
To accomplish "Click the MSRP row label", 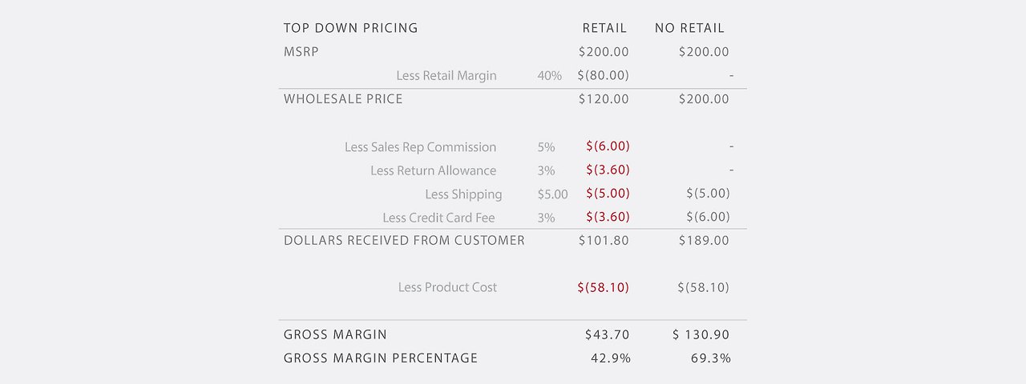I will tap(301, 52).
